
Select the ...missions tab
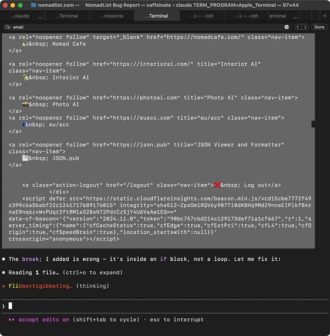tap(112, 16)
